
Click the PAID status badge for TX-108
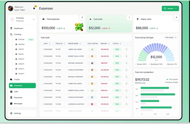pos(117,97)
